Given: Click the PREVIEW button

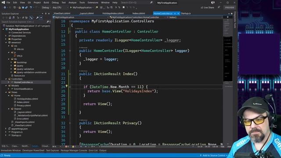Looking at the screenshot, I should tap(230, 7).
